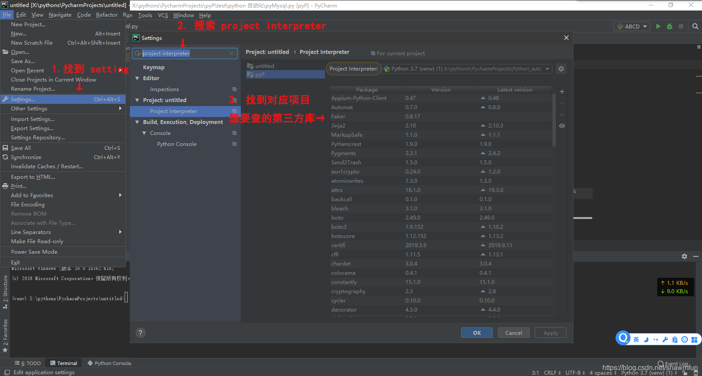The height and width of the screenshot is (376, 702).
Task: Switch to the Python Console tab
Action: pyautogui.click(x=109, y=363)
